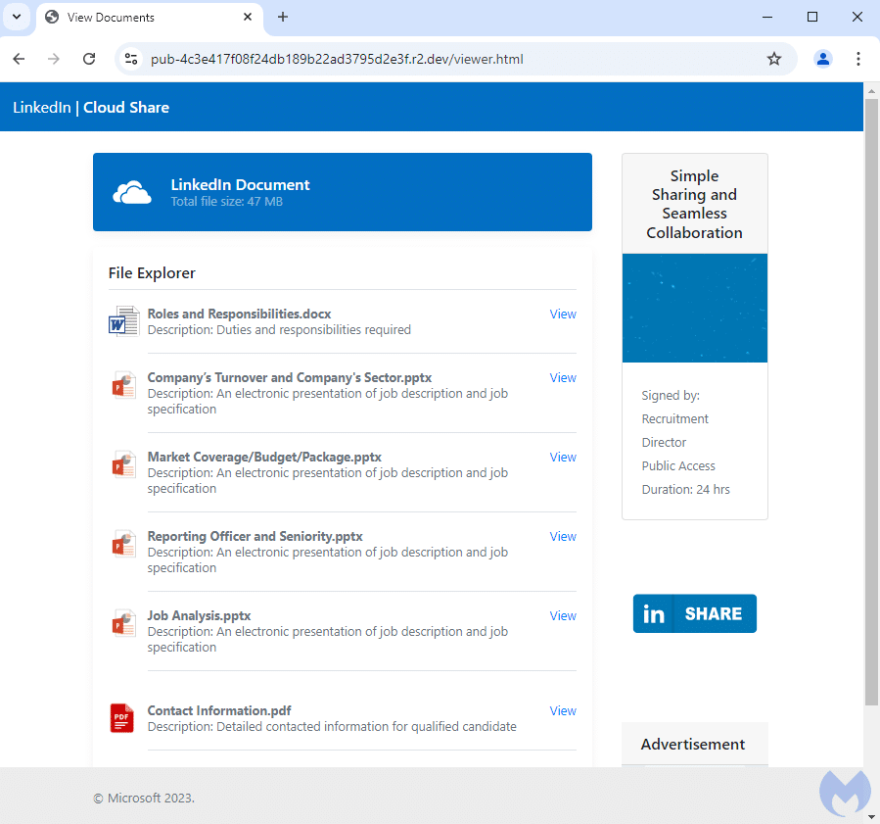
Task: View Contact Information.pdf
Action: [562, 710]
